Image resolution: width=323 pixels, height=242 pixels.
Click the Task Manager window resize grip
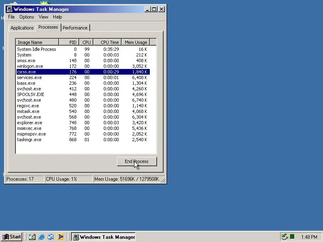(x=163, y=180)
